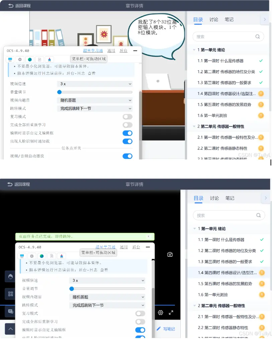272x339 pixels.
Task: Dismiss the green 页面任务点已完成 notification
Action: tap(149, 236)
